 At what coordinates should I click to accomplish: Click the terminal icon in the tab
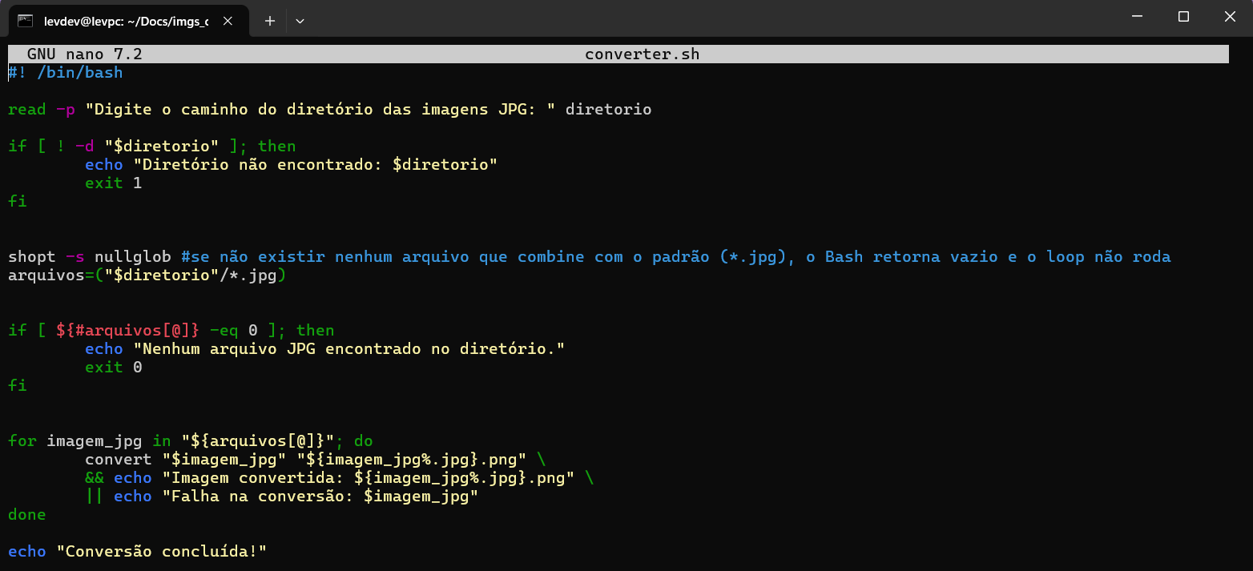tap(26, 21)
